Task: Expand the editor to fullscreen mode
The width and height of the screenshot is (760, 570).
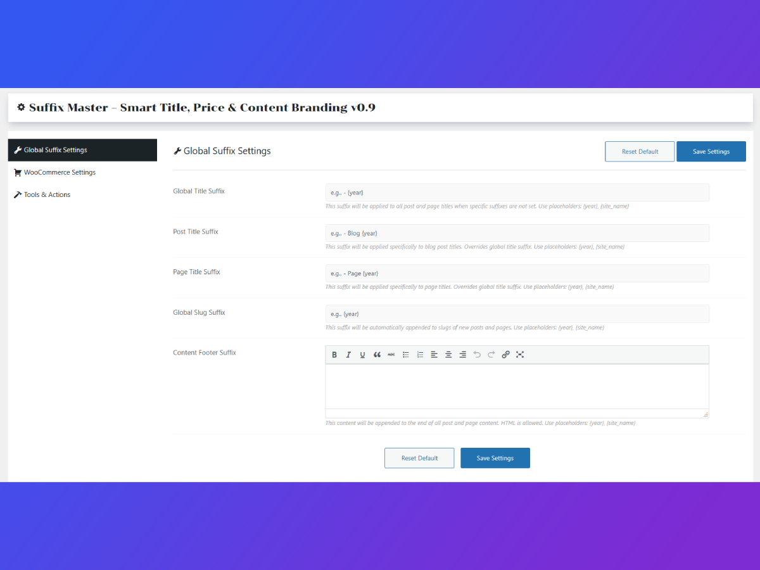Action: point(520,355)
